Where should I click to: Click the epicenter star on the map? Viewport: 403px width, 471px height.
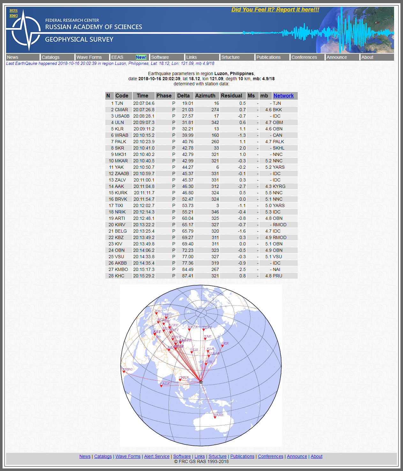[201, 382]
